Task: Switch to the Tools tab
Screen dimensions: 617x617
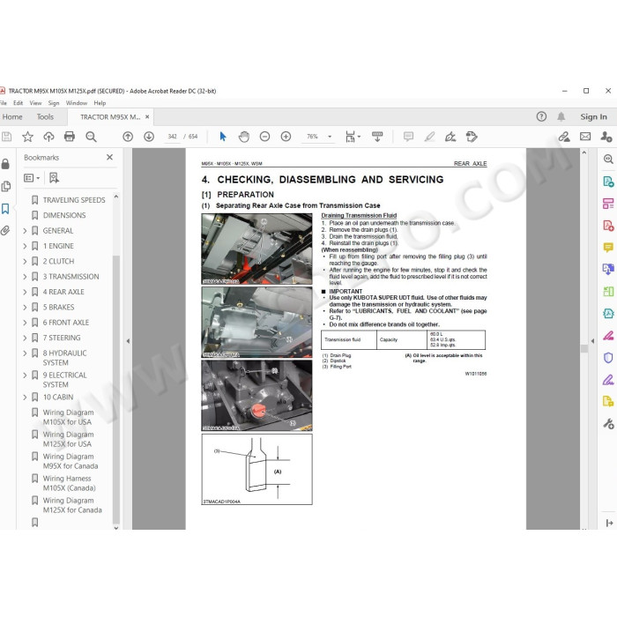Action: 45,117
